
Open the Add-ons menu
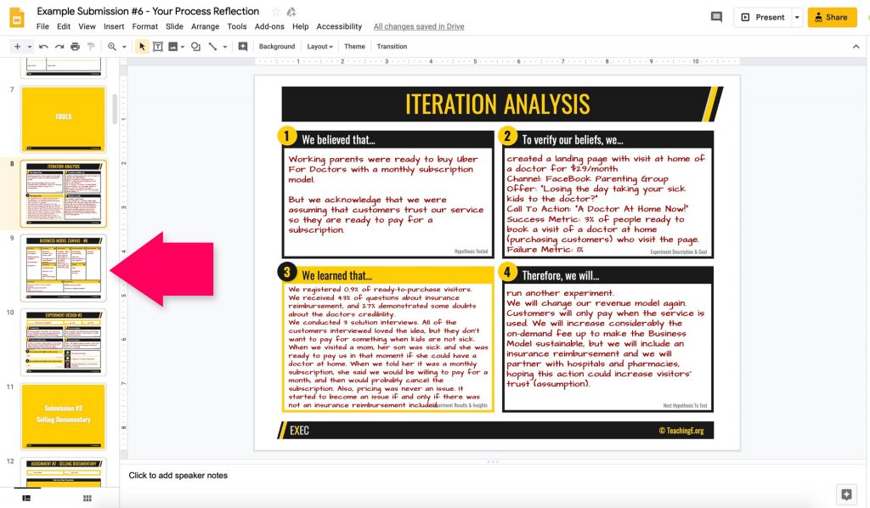click(x=269, y=26)
